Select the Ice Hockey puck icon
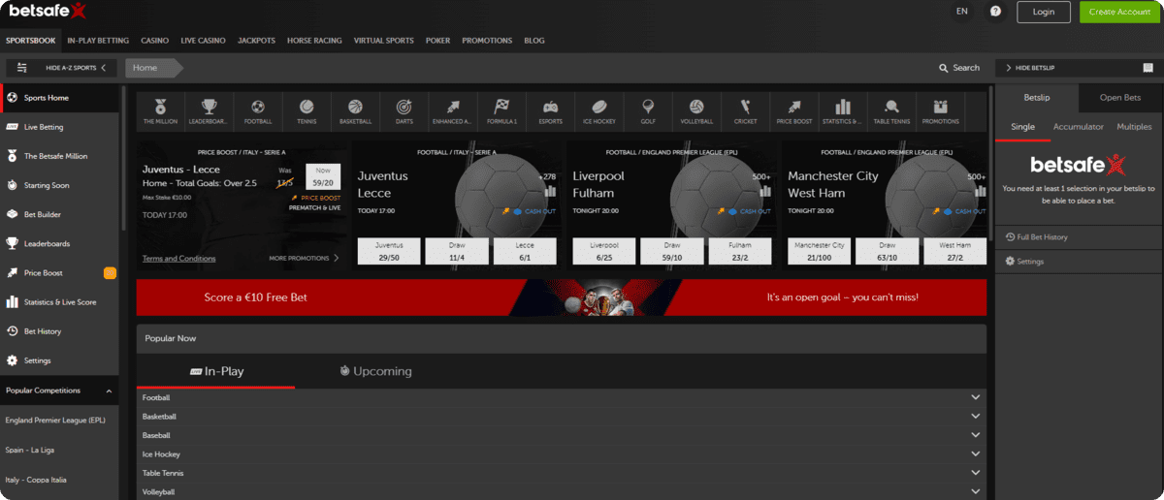Screen dimensions: 1164x500 click(x=598, y=108)
